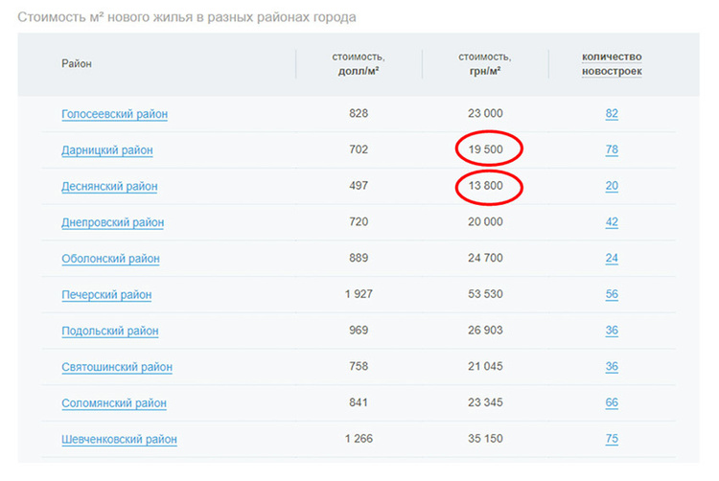The image size is (719, 481).
Task: Open the Шевченковский район link
Action: tap(119, 439)
